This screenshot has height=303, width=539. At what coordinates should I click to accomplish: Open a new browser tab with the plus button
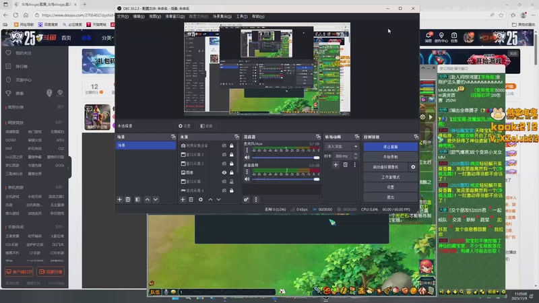tap(85, 5)
